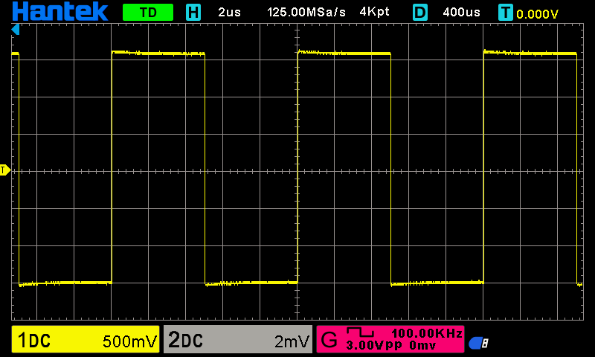The image size is (595, 357).
Task: Click the 2mV channel 2 scale
Action: (x=292, y=341)
